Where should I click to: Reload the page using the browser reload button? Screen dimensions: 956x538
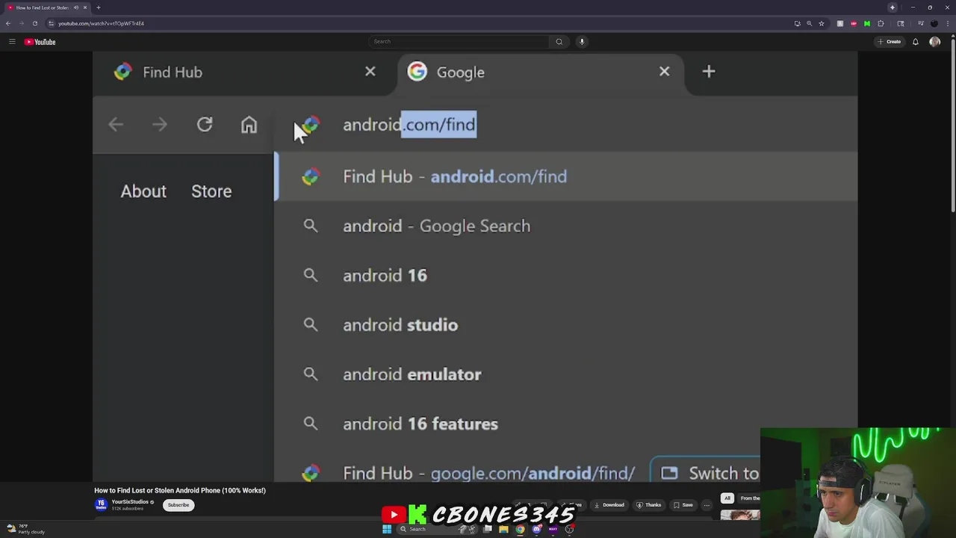point(34,23)
